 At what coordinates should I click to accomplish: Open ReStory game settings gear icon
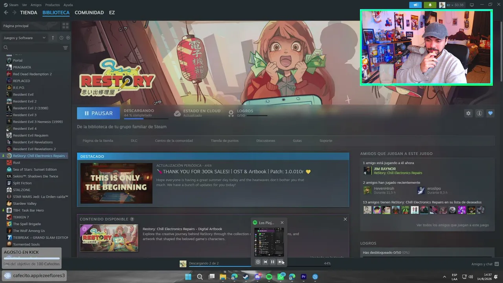point(468,113)
